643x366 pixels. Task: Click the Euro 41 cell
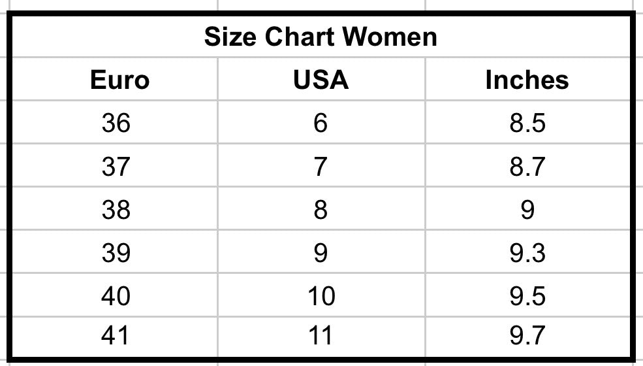tap(116, 336)
